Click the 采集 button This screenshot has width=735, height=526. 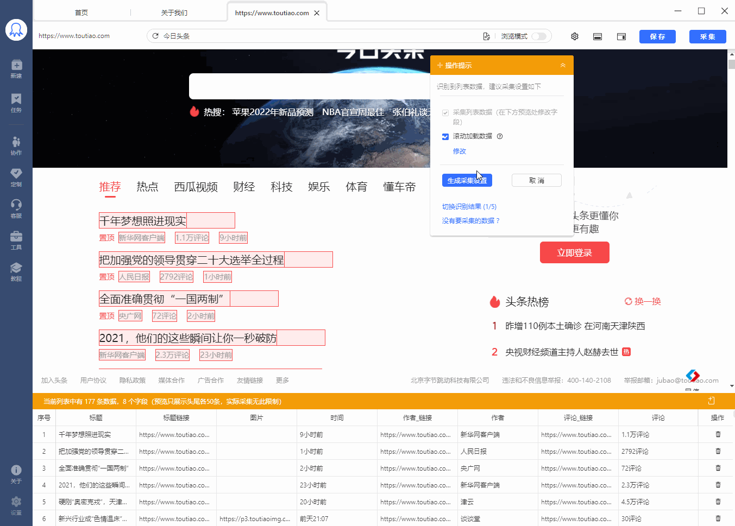[708, 36]
